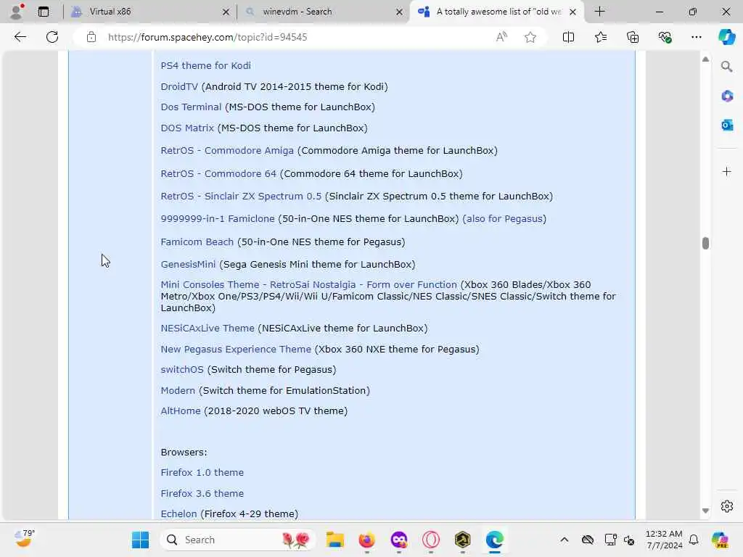743x557 pixels.
Task: Open the DroidTV link
Action: click(179, 86)
